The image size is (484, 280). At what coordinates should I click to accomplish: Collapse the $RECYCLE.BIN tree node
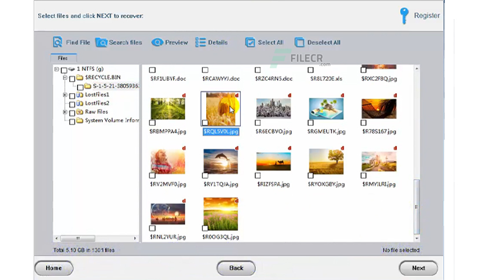click(x=65, y=78)
